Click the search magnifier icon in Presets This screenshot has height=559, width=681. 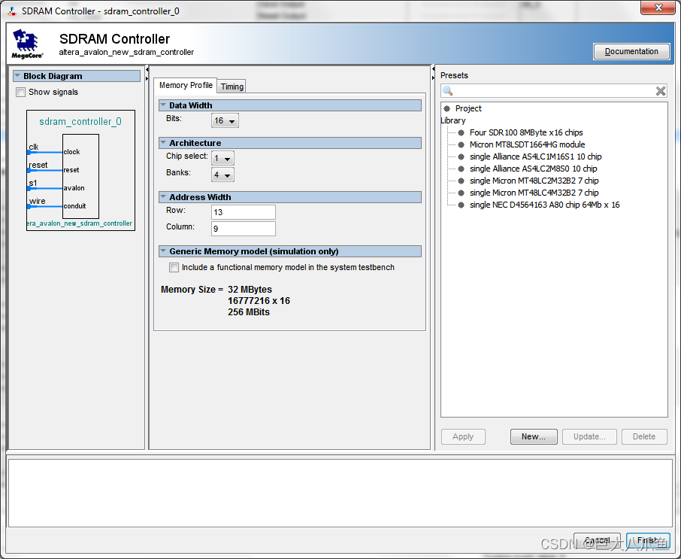click(x=448, y=91)
